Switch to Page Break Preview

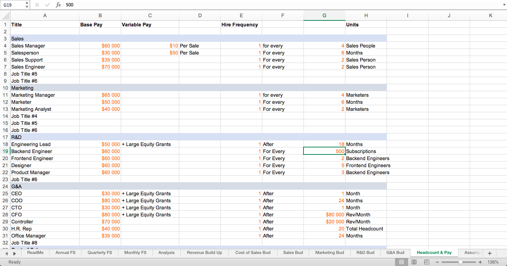tap(427, 262)
